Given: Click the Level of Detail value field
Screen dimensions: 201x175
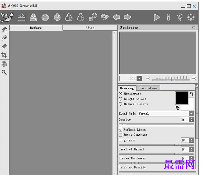Looking at the screenshot, I should [x=185, y=149].
